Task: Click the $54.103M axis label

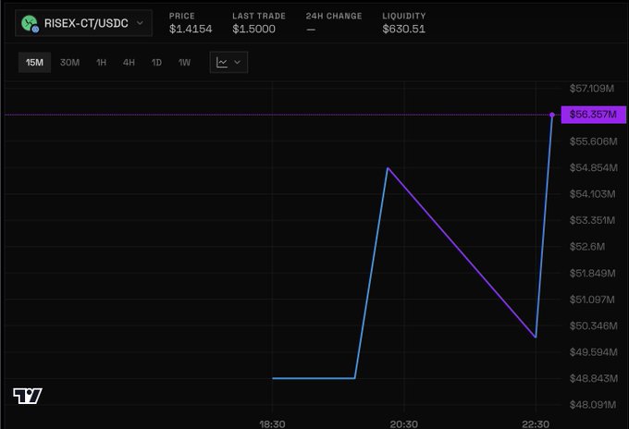Action: [x=593, y=194]
